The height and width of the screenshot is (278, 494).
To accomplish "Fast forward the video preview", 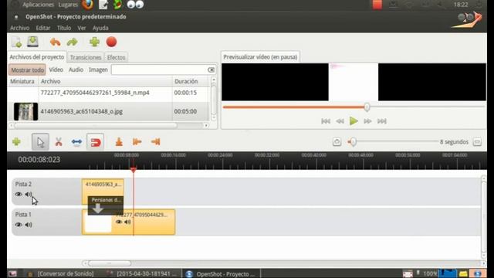I will (x=367, y=121).
